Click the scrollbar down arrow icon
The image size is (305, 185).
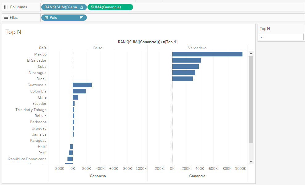[x=251, y=161]
